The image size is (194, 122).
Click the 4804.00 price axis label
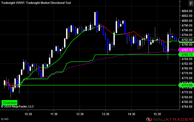click(x=187, y=11)
